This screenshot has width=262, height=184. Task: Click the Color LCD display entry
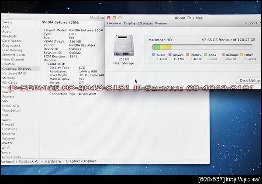point(56,64)
